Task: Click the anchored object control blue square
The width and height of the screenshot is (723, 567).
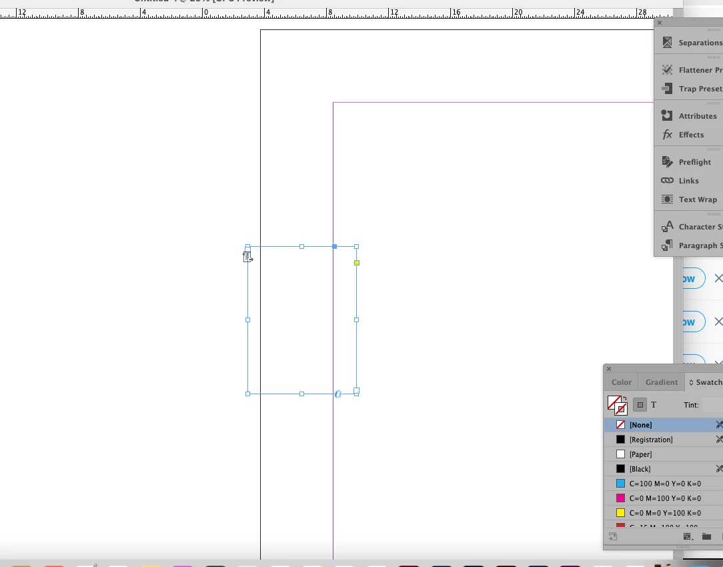Action: pyautogui.click(x=335, y=247)
